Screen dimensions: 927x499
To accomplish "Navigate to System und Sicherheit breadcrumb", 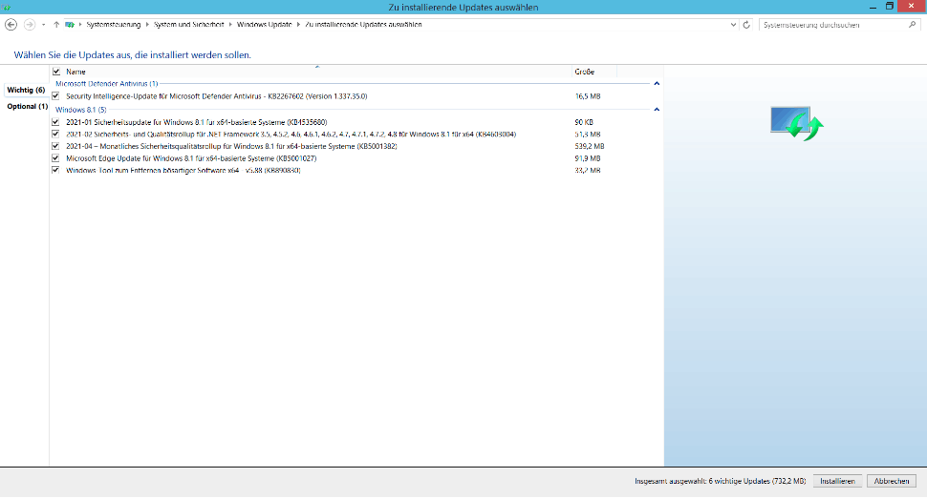I will tap(188, 25).
